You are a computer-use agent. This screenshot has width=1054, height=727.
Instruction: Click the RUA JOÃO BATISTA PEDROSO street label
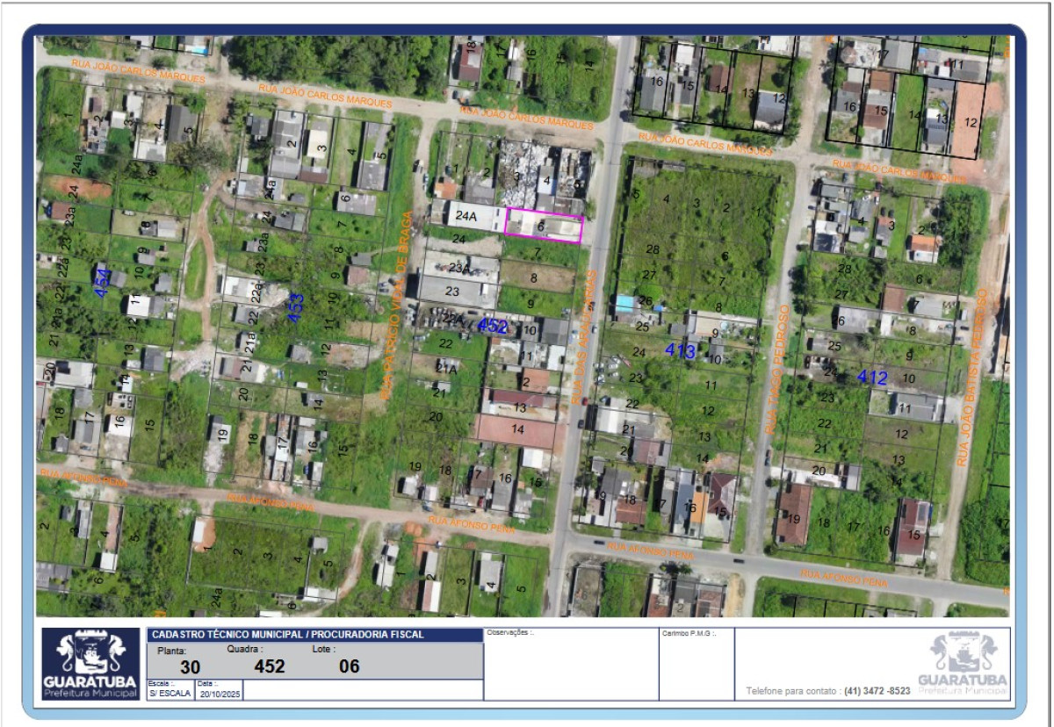971,378
